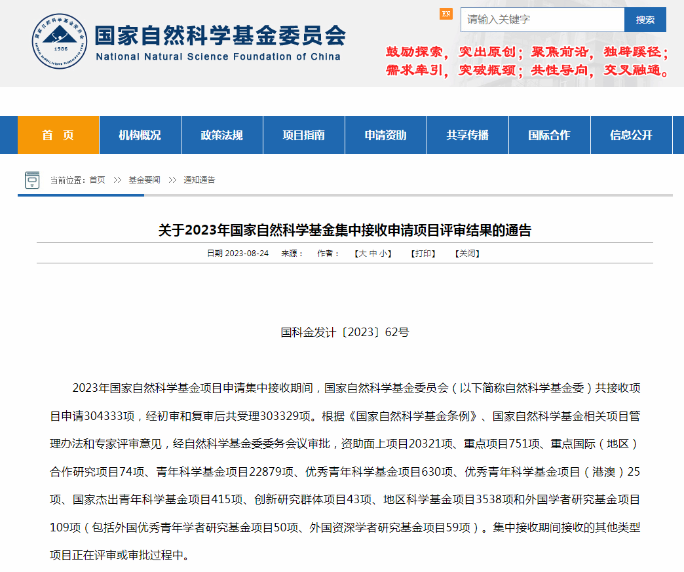Set font size to medium (中)
The width and height of the screenshot is (684, 572).
point(373,254)
